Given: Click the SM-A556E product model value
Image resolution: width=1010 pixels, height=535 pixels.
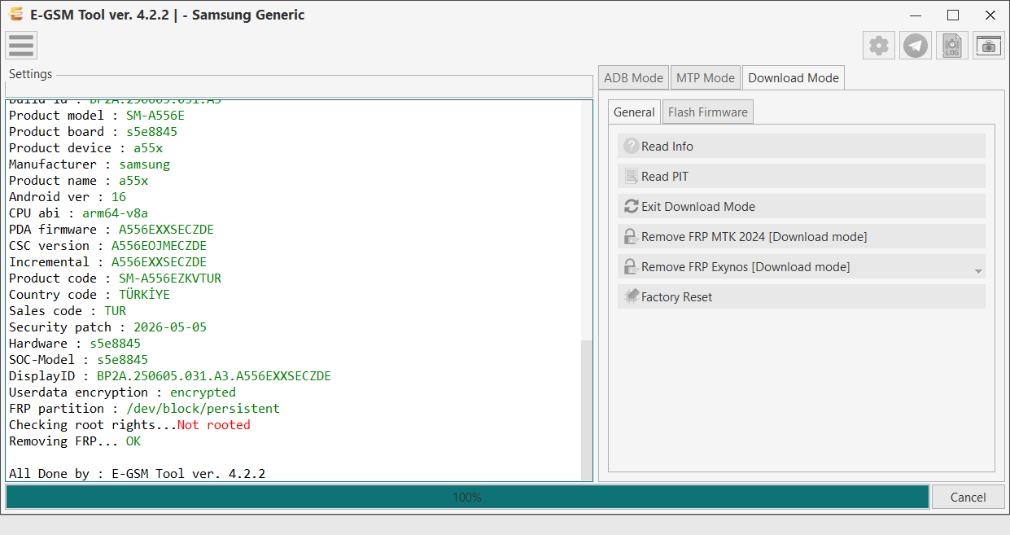Looking at the screenshot, I should pyautogui.click(x=155, y=116).
